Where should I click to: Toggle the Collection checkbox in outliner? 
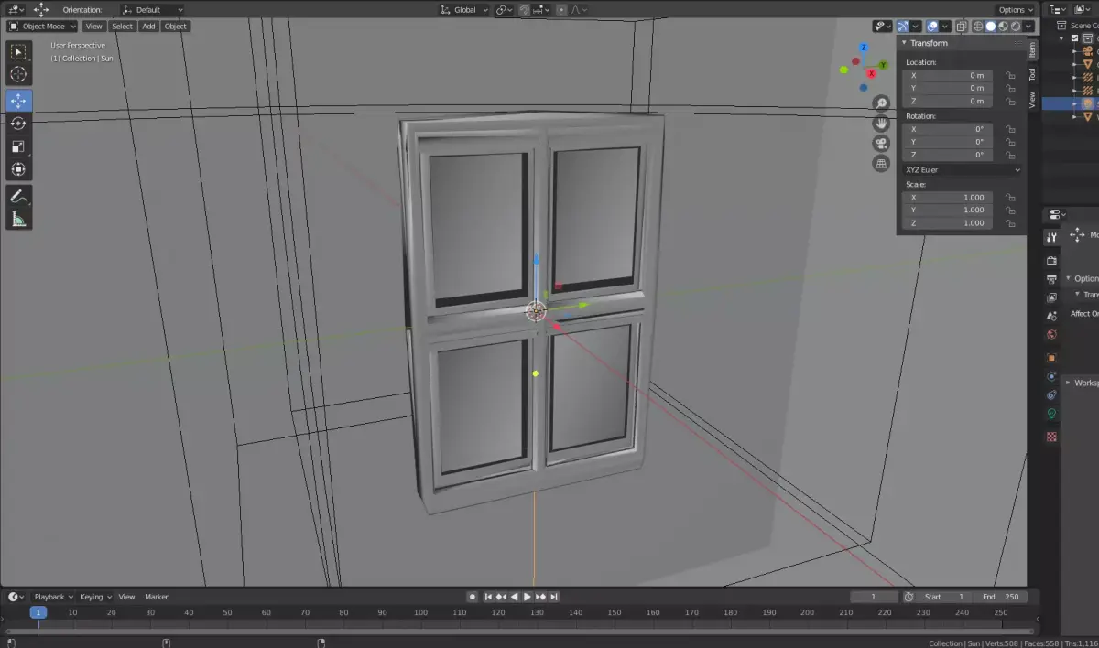(x=1075, y=38)
